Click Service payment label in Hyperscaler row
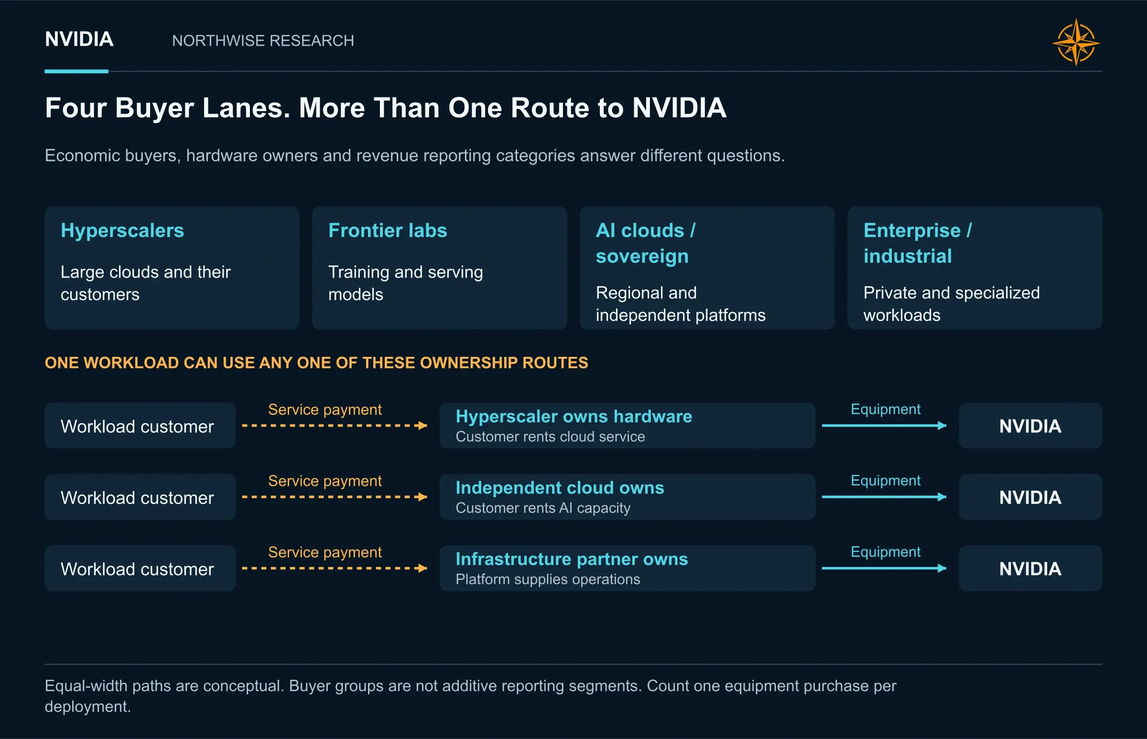Image resolution: width=1147 pixels, height=739 pixels. pyautogui.click(x=325, y=410)
